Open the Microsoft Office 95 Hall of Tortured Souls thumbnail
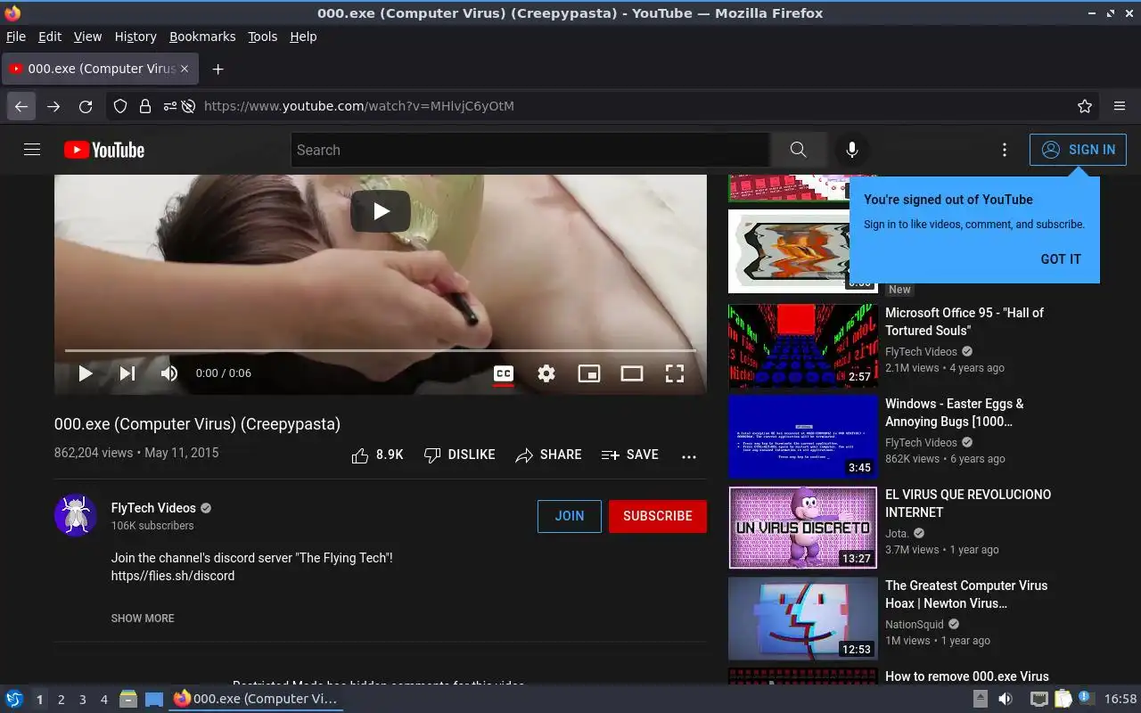This screenshot has width=1141, height=713. coord(803,346)
